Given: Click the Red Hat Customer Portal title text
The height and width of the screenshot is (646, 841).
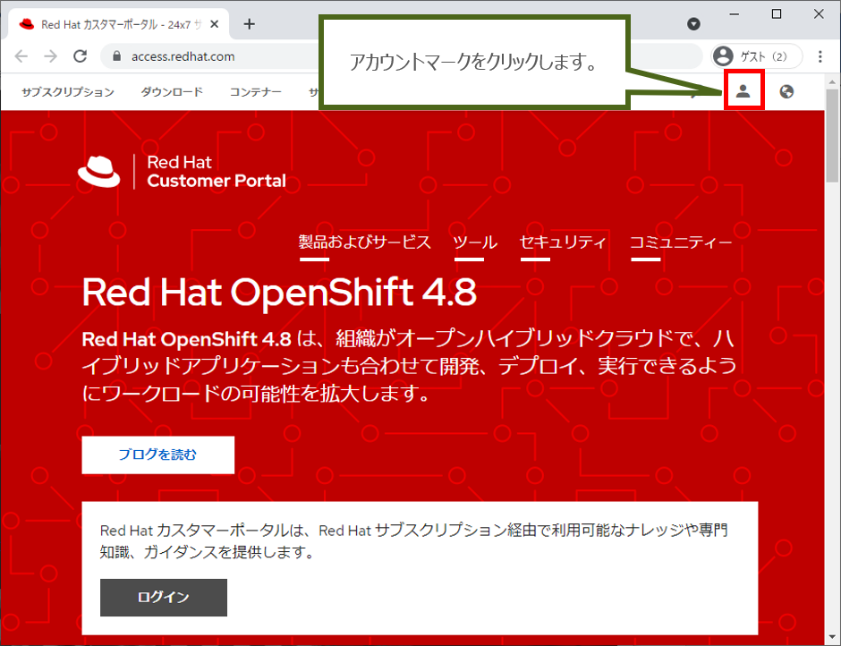Looking at the screenshot, I should pos(217,172).
